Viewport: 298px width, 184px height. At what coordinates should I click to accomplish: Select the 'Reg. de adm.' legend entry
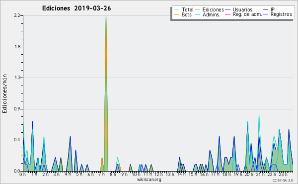click(x=247, y=14)
